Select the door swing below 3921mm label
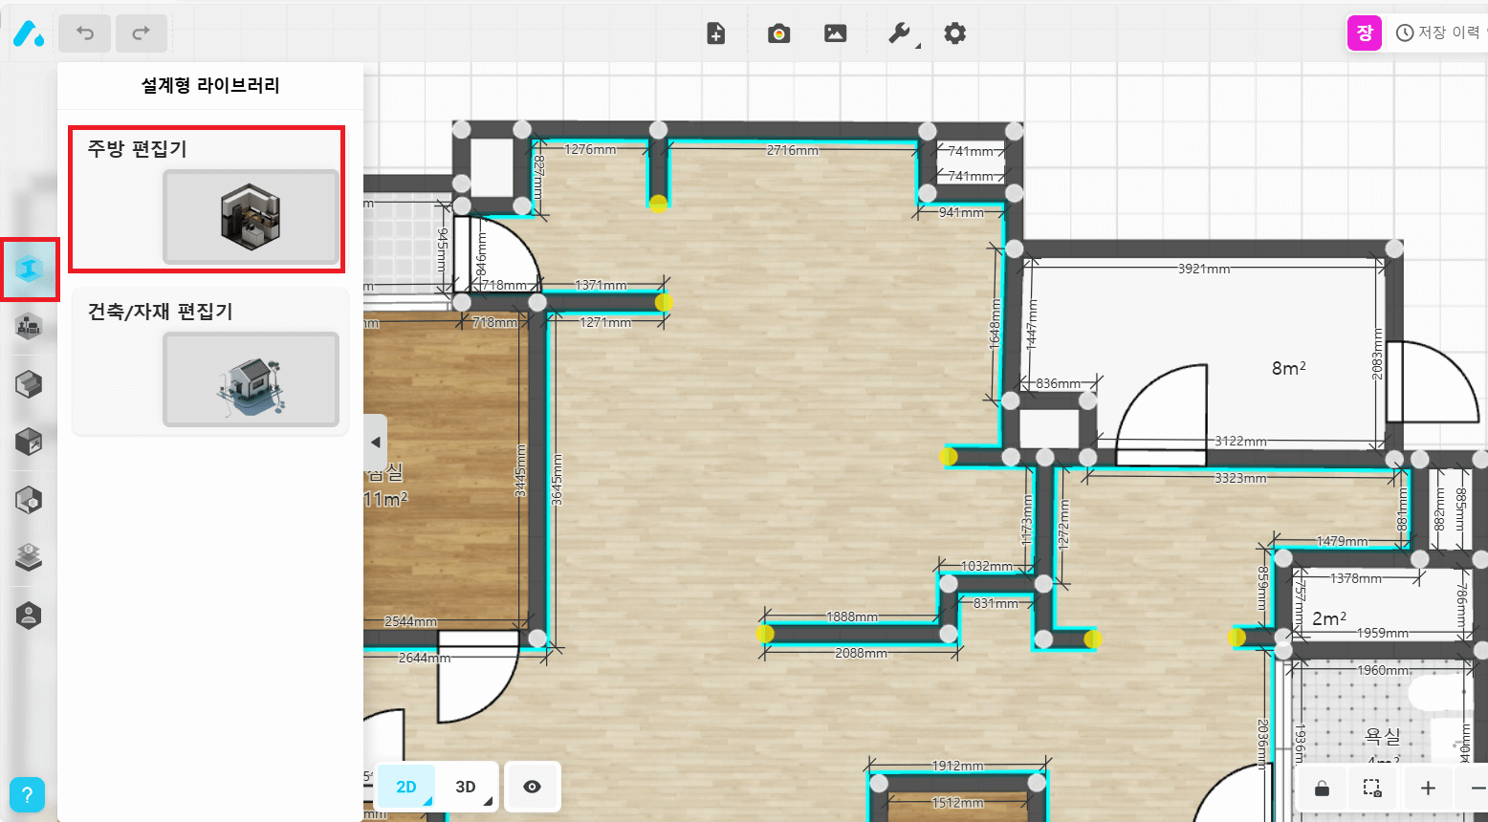Image resolution: width=1488 pixels, height=822 pixels. point(1162,414)
